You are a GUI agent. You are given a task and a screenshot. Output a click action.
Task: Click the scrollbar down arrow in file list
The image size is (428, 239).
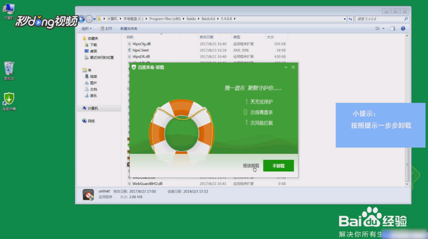(x=407, y=184)
